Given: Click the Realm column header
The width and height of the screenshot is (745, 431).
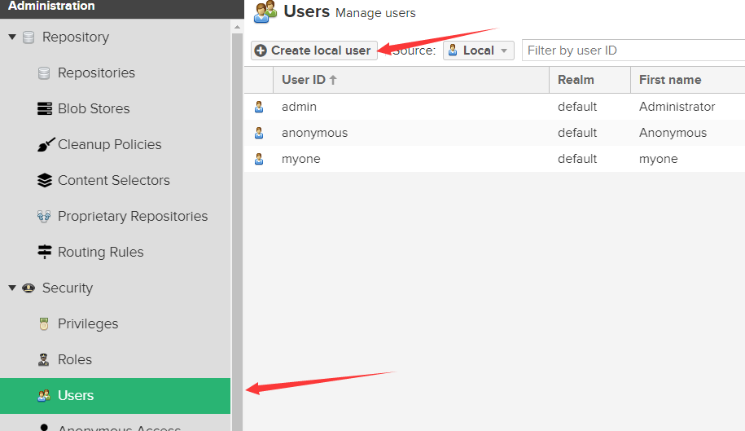Looking at the screenshot, I should 576,80.
